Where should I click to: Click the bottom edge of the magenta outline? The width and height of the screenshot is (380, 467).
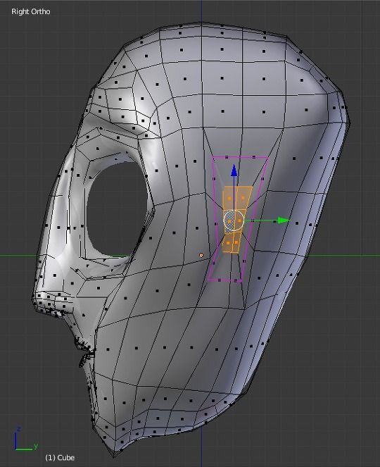(224, 280)
